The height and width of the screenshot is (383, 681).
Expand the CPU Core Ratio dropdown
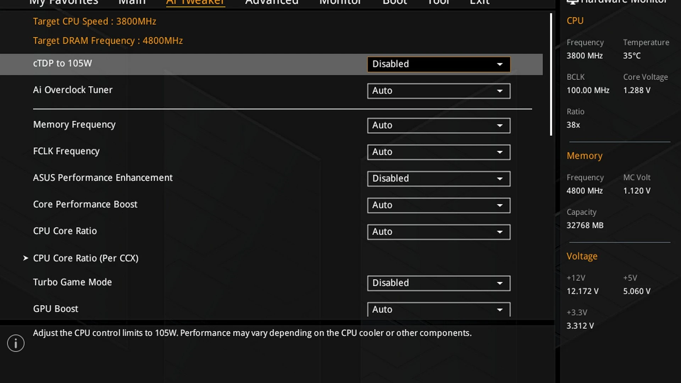439,232
